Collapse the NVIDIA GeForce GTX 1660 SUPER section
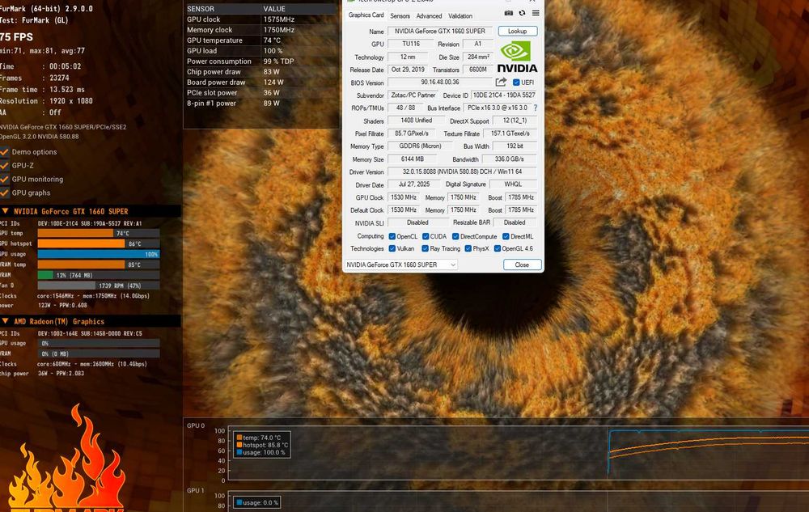Image resolution: width=809 pixels, height=512 pixels. click(5, 211)
